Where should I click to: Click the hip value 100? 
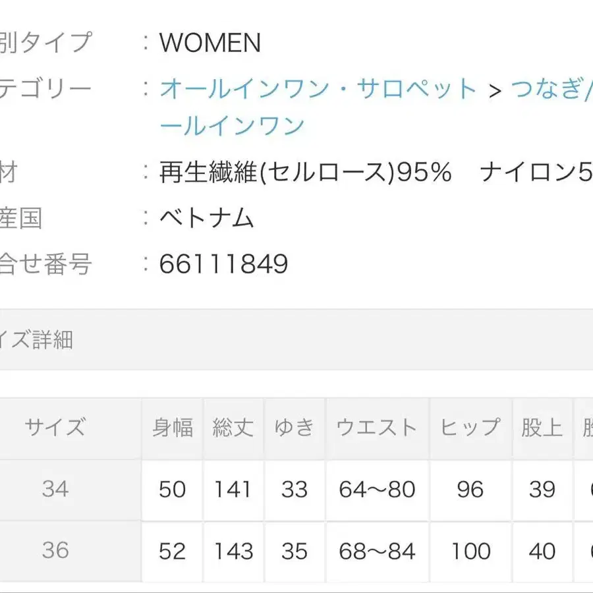470,551
